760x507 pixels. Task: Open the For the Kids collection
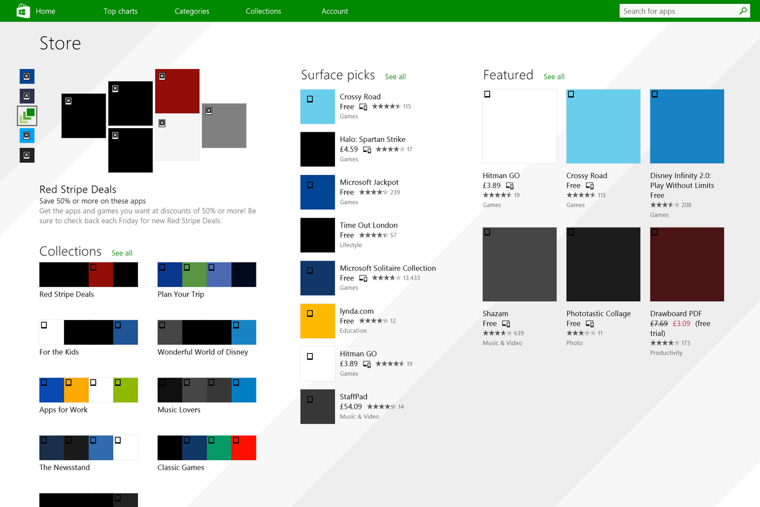(x=89, y=338)
